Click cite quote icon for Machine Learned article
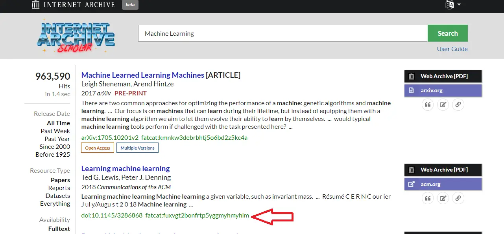This screenshot has height=234, width=504. coord(428,104)
